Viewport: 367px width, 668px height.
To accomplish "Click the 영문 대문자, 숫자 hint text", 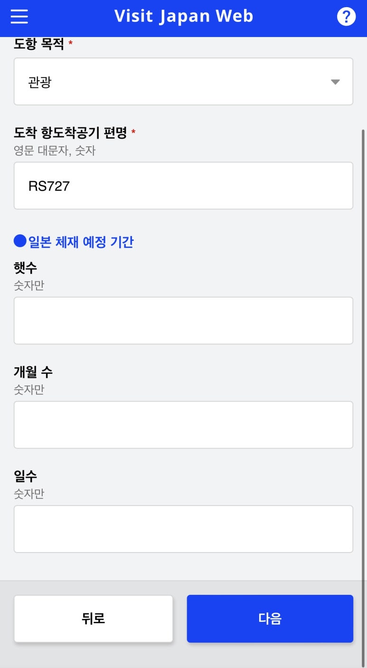I will coord(55,151).
